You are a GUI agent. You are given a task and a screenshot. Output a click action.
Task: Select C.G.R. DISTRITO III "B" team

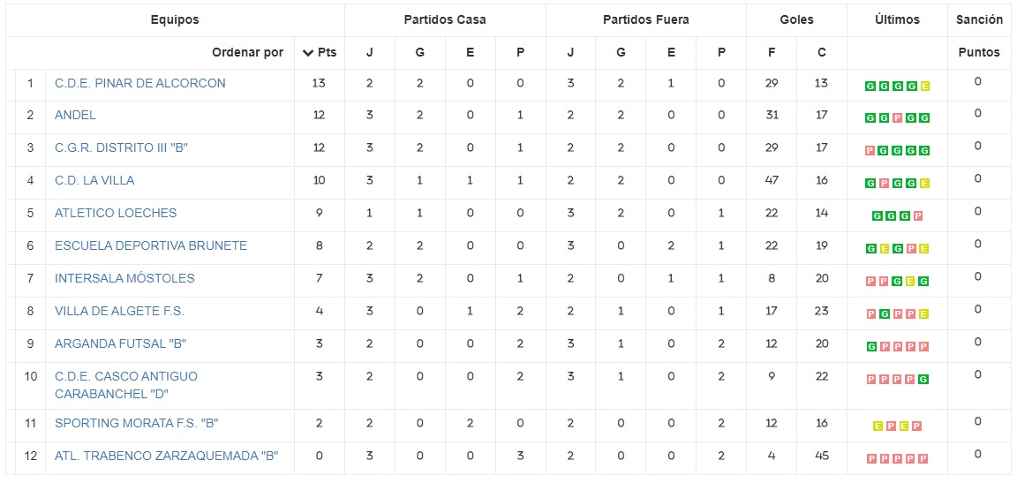[x=121, y=147]
